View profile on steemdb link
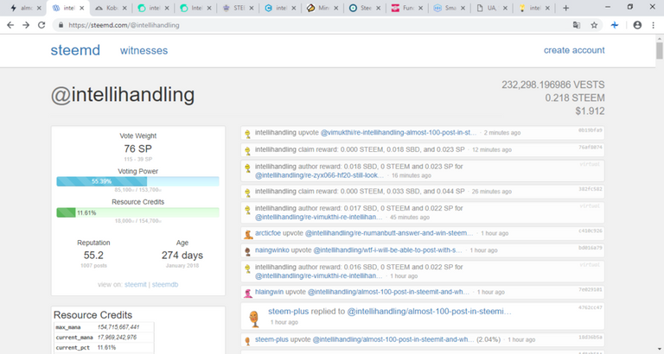Viewport: 664px width, 354px height. click(165, 284)
